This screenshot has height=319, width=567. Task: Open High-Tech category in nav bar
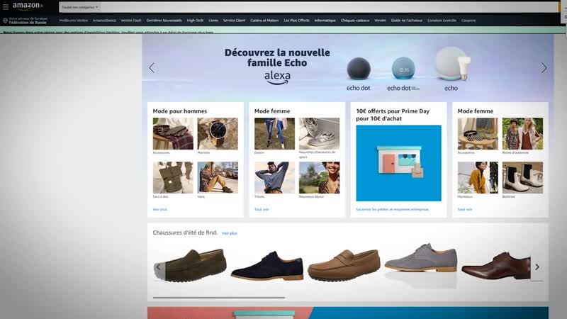(195, 21)
